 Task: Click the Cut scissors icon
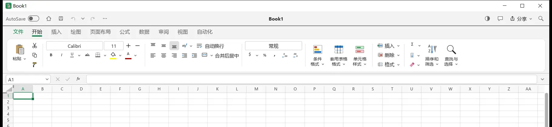[35, 46]
